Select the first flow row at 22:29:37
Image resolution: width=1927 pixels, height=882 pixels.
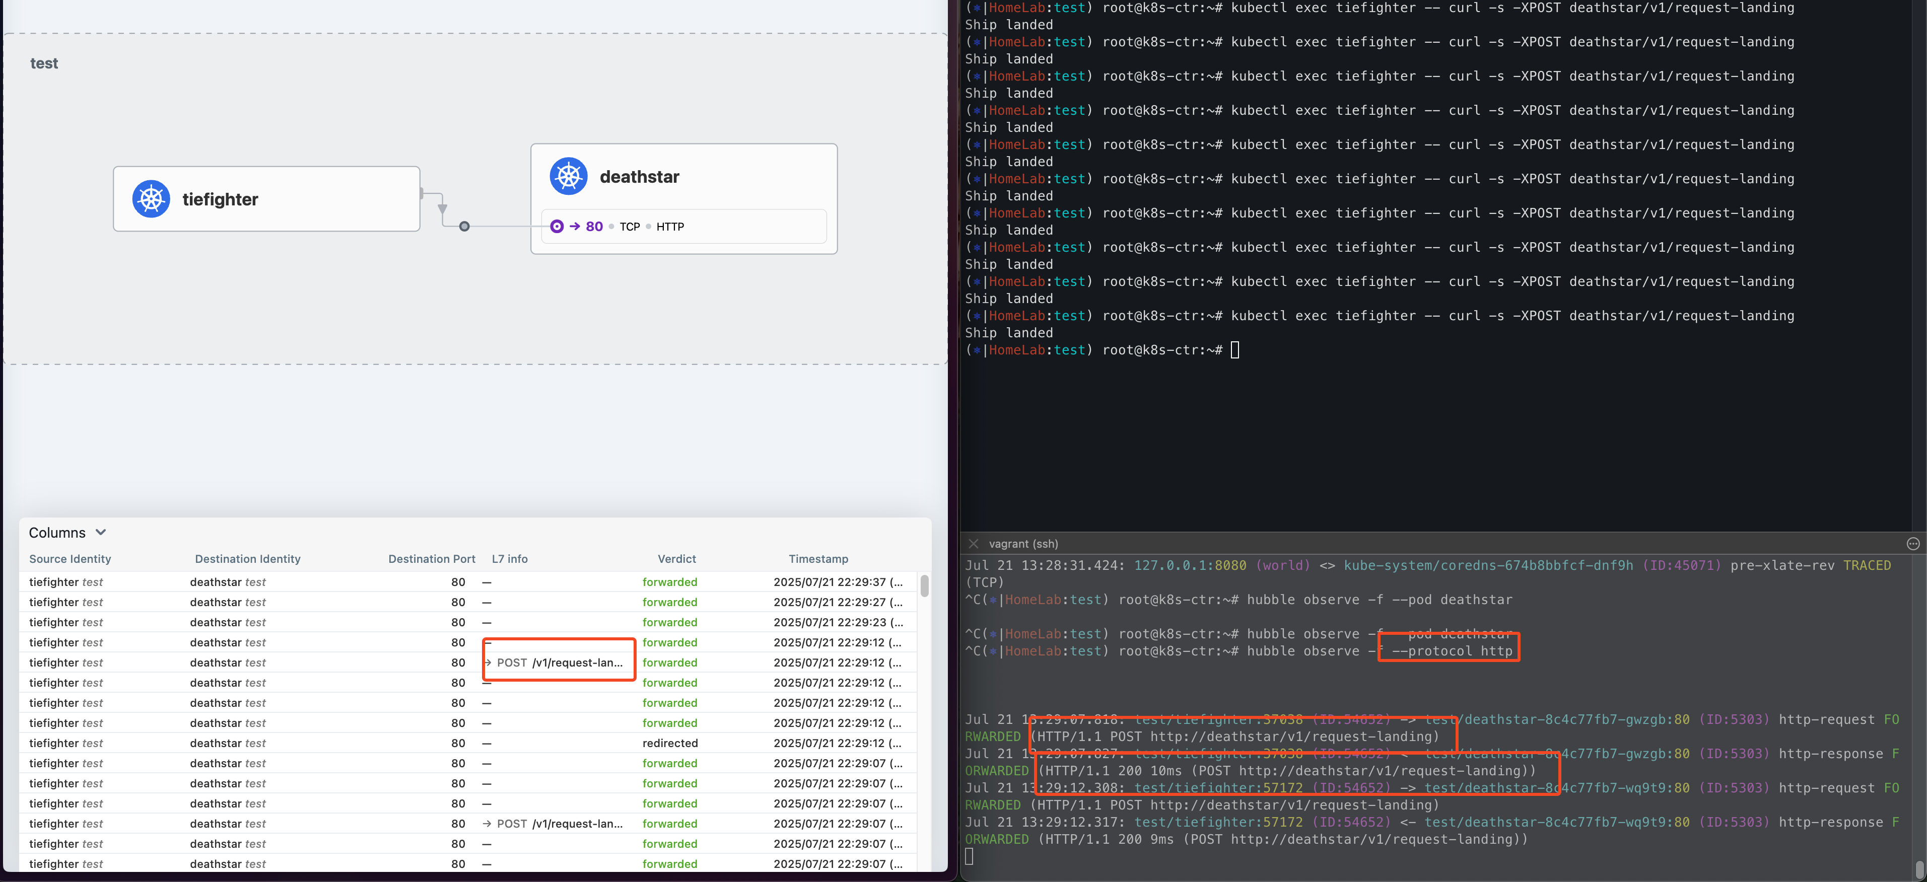464,581
